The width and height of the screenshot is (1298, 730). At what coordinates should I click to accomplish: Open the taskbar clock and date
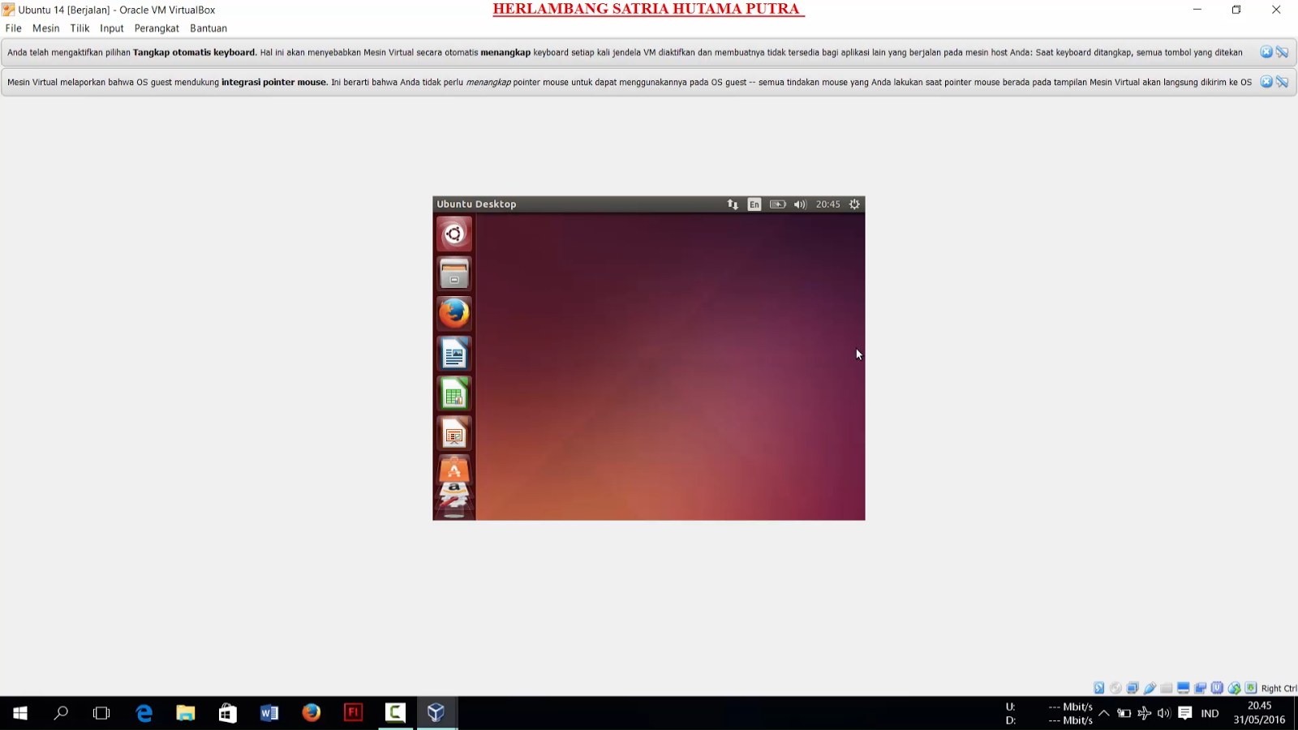(1259, 713)
